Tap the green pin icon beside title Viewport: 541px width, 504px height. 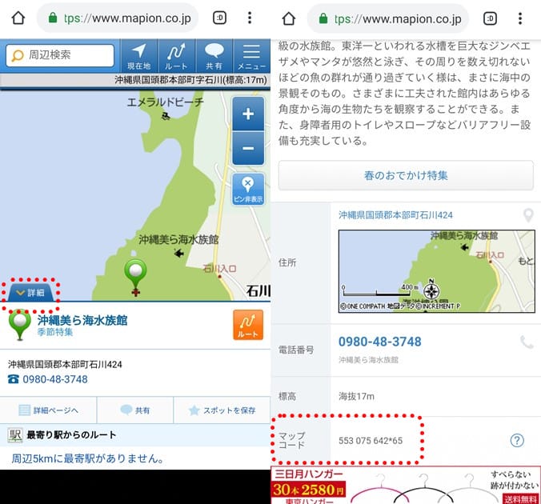[x=20, y=325]
